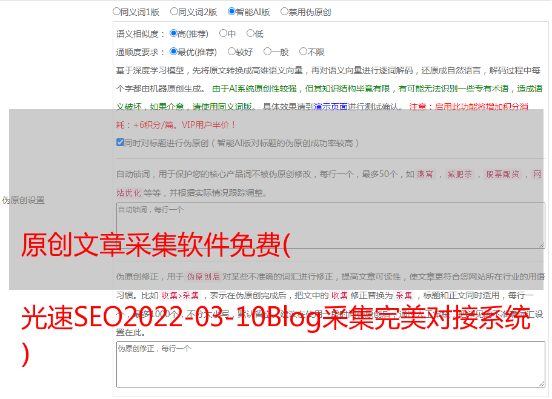Grab the 伪原创修正 textarea resize handle
Screen dimensions: 552x399
click(542, 383)
